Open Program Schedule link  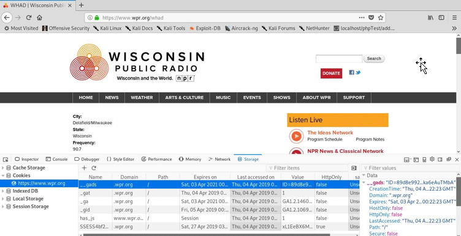coord(324,139)
